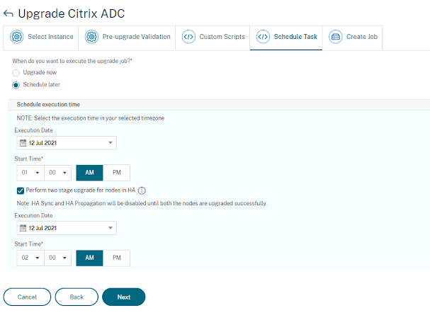Click the Schedule Task code icon

pos(263,37)
